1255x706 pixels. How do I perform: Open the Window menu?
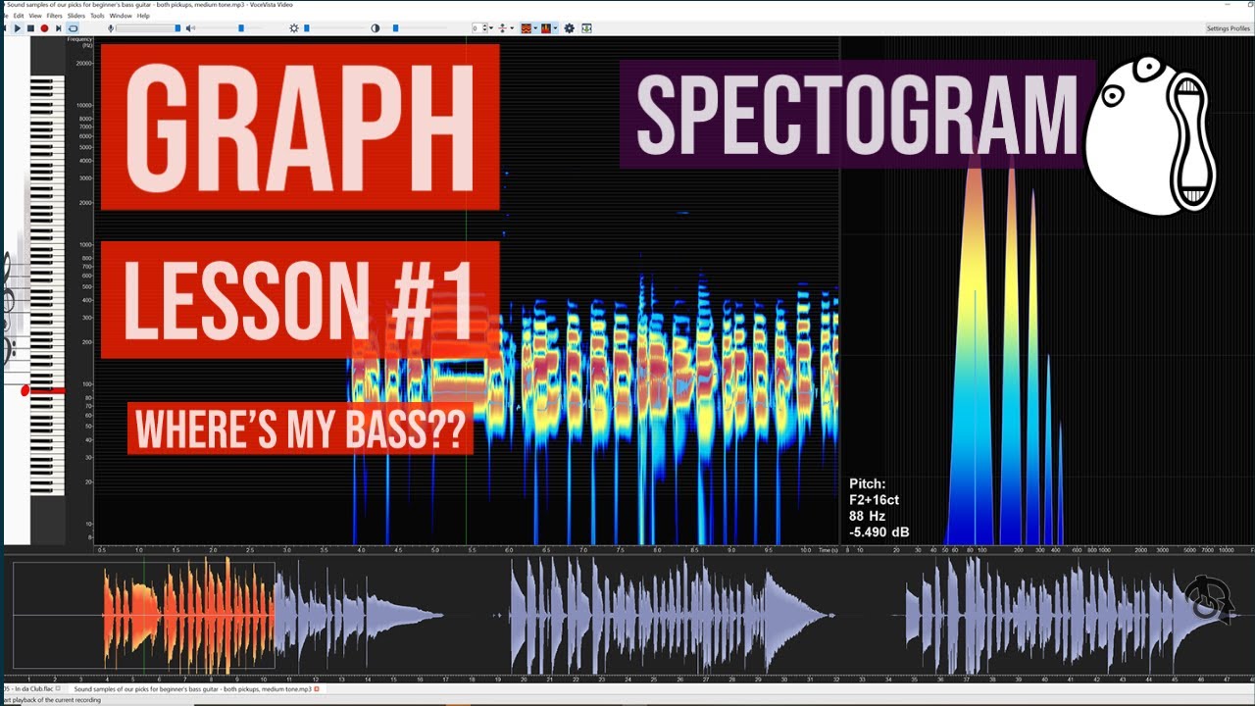[121, 16]
